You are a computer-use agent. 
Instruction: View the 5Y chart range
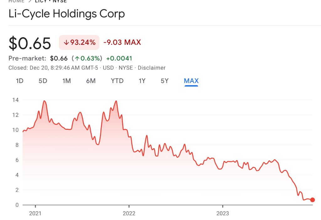pyautogui.click(x=165, y=81)
